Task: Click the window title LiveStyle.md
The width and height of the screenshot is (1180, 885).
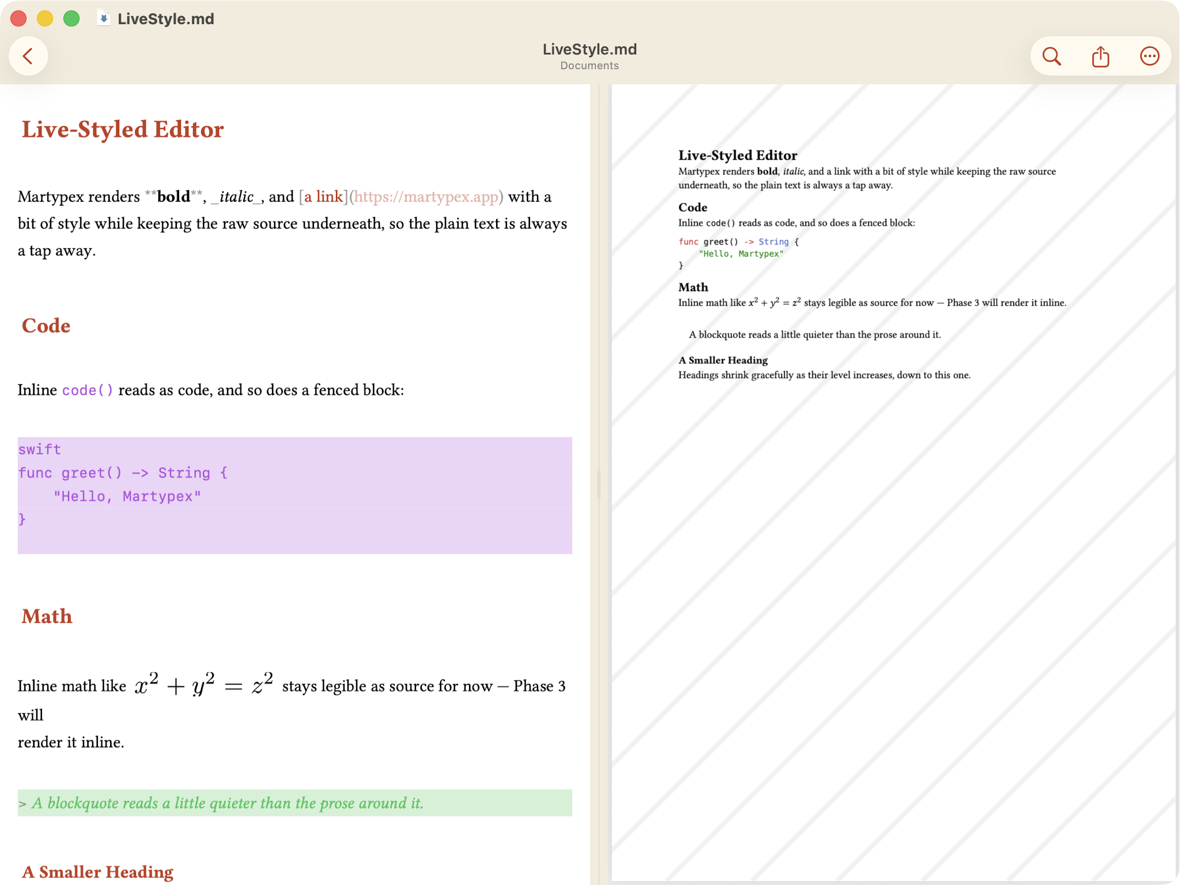Action: pyautogui.click(x=166, y=18)
